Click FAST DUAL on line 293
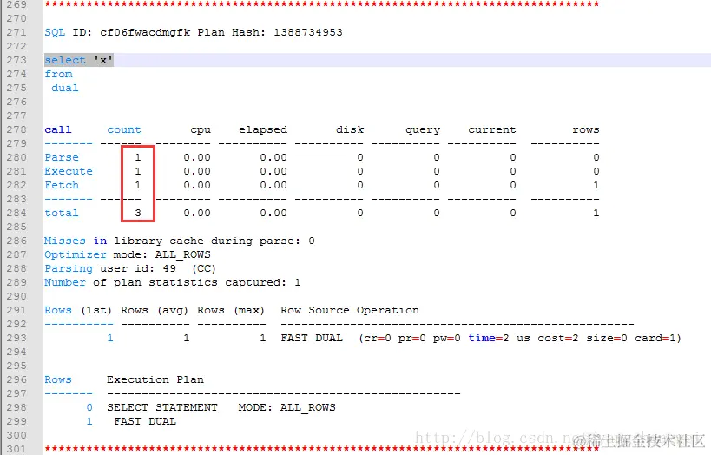 click(x=312, y=338)
